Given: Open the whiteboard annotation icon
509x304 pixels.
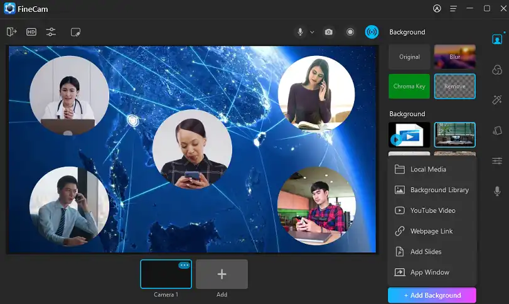Looking at the screenshot, I should 75,32.
